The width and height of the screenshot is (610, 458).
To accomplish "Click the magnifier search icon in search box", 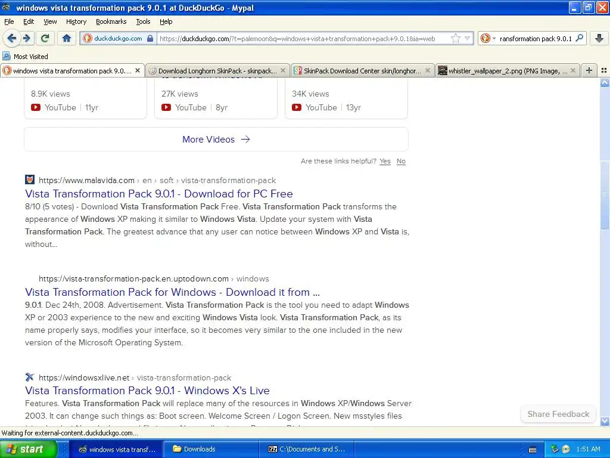I will tap(580, 38).
